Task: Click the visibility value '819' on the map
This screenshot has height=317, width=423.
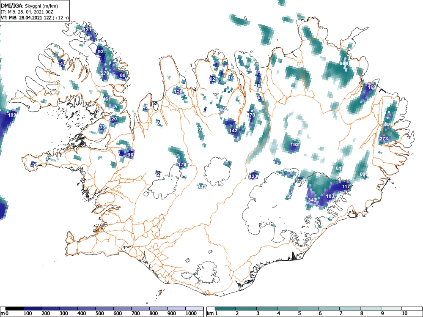Action: tap(340, 168)
